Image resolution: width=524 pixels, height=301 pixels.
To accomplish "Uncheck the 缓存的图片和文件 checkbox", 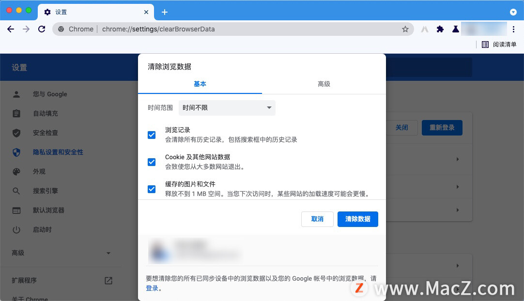I will click(152, 189).
